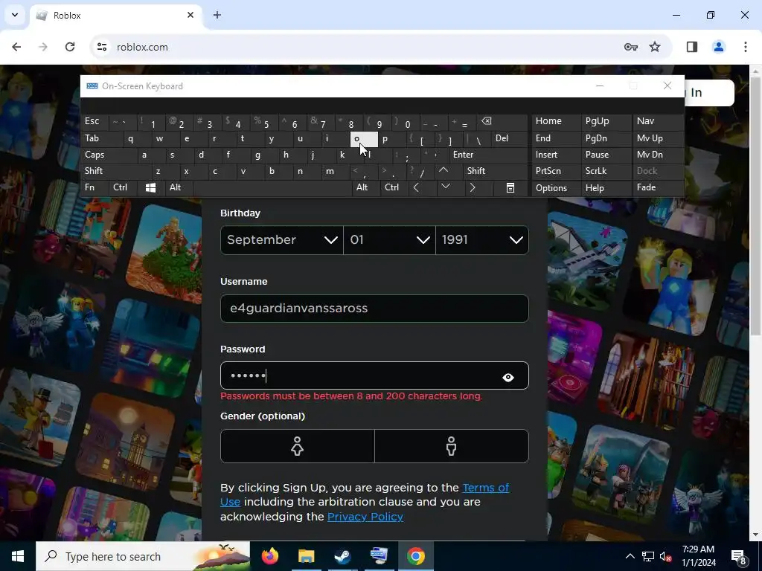Select the female gender icon

pos(298,446)
